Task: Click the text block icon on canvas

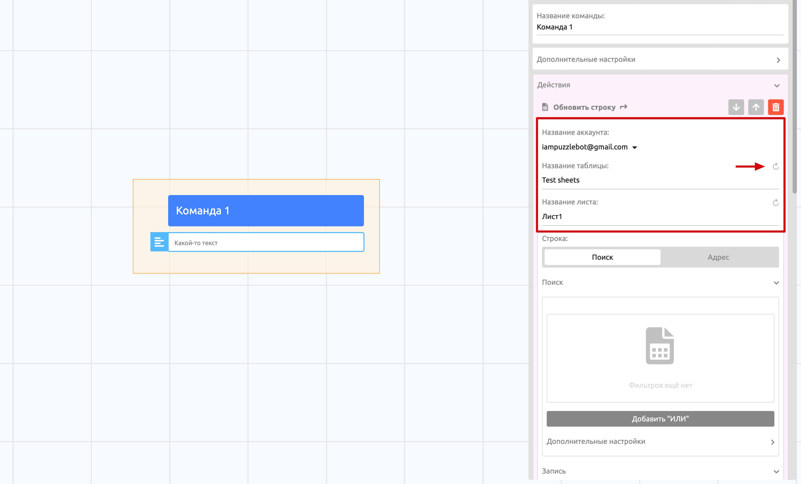Action: (x=159, y=242)
